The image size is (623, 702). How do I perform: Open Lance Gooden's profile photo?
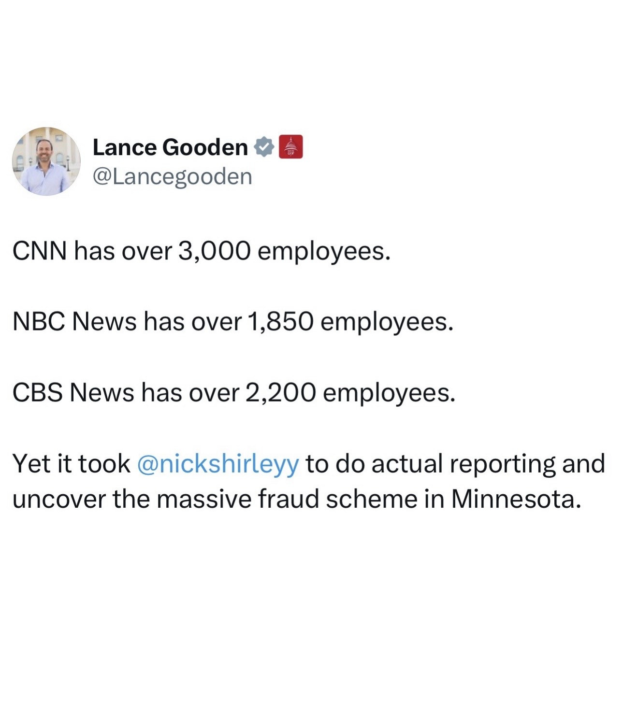pos(46,161)
